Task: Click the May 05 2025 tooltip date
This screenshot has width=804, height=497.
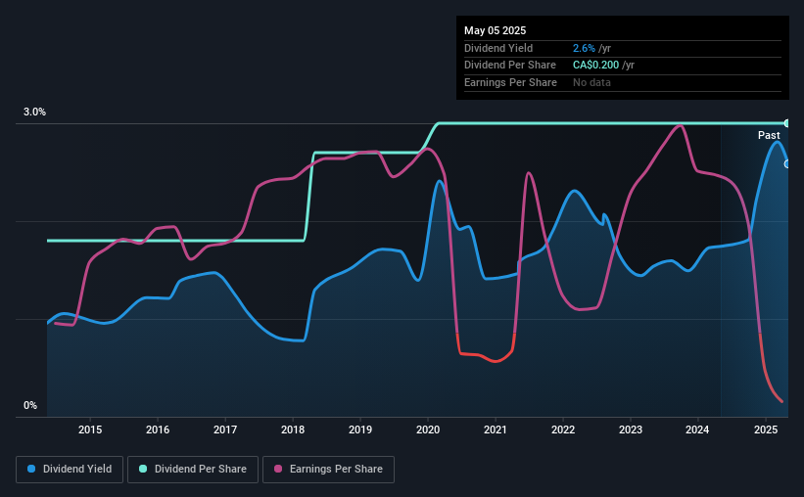Action: 495,30
